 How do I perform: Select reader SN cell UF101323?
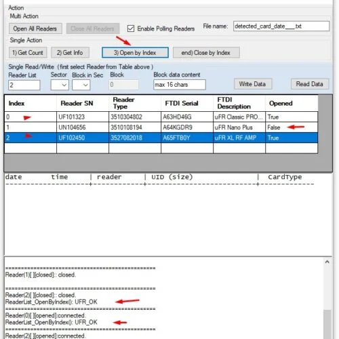point(83,117)
